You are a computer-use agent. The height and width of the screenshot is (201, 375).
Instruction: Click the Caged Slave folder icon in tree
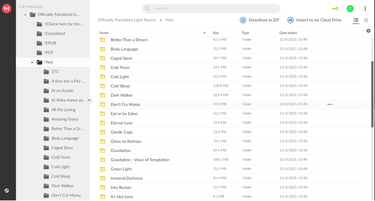click(x=46, y=148)
